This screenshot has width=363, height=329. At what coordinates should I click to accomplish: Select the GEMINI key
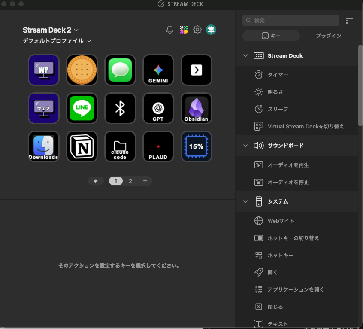158,70
